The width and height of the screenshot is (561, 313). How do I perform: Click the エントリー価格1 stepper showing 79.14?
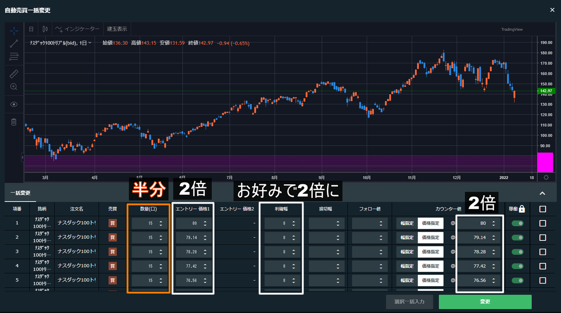pyautogui.click(x=205, y=238)
